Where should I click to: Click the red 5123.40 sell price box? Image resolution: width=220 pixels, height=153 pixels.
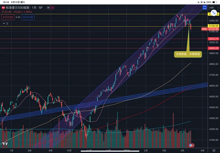8,17
